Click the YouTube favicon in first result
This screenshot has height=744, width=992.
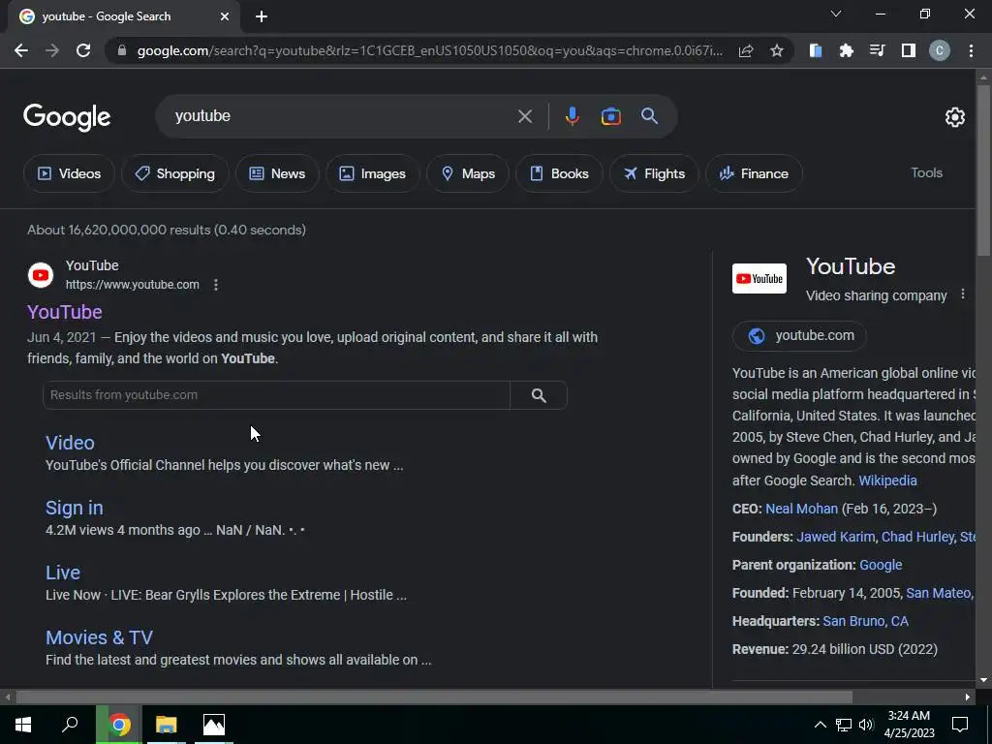coord(41,275)
